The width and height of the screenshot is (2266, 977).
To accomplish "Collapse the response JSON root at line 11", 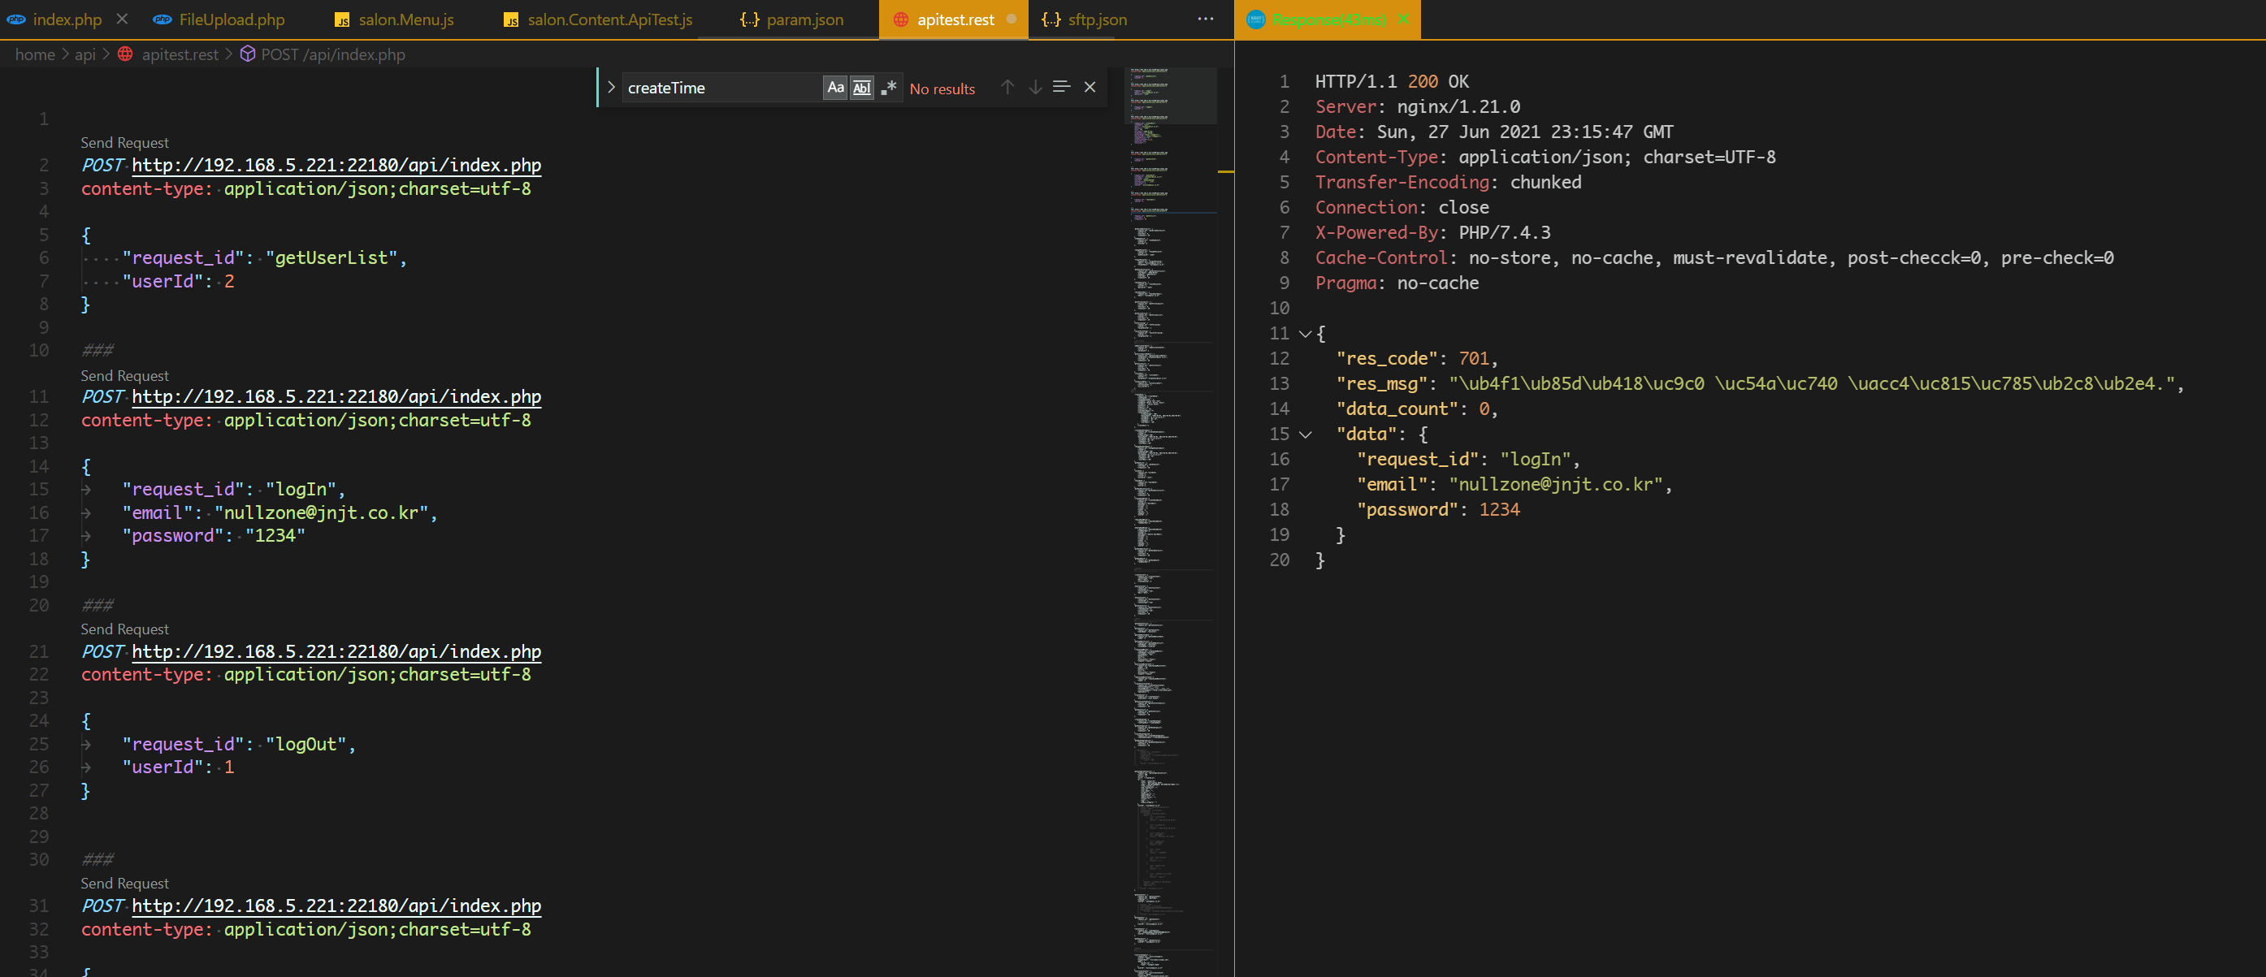I will point(1306,334).
